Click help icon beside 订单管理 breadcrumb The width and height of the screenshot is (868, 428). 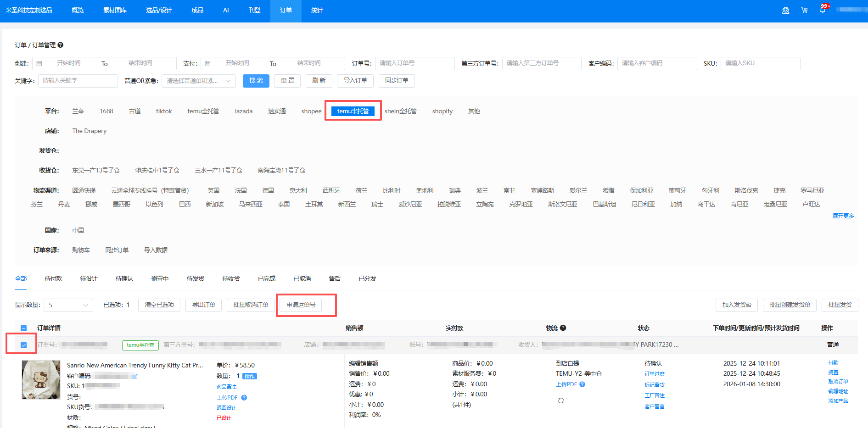point(60,45)
